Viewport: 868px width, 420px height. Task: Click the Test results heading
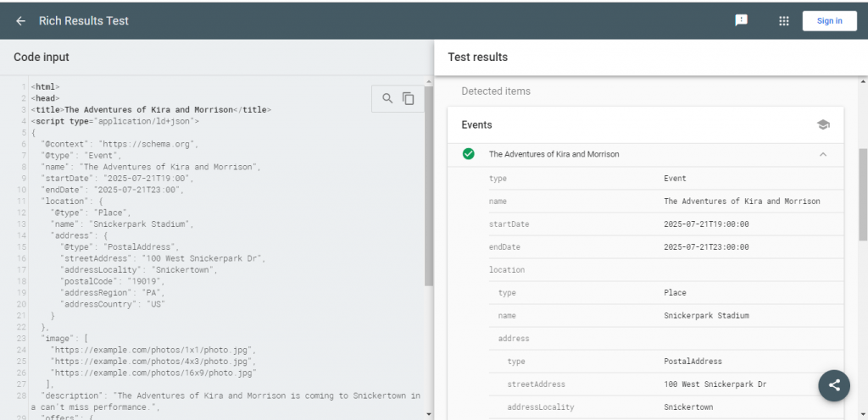tap(478, 57)
